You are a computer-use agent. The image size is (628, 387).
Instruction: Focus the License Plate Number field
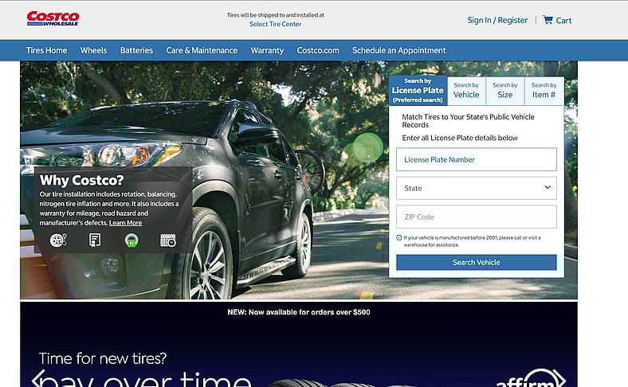pos(477,159)
